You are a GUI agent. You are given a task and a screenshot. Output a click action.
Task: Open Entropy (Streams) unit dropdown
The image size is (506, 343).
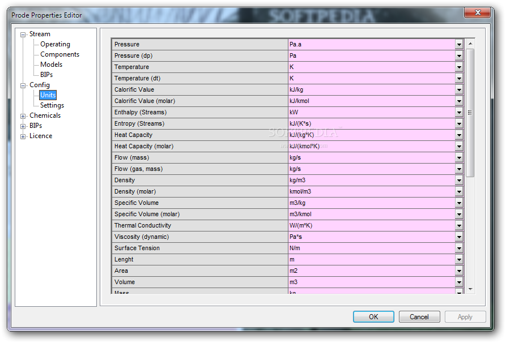pyautogui.click(x=459, y=123)
